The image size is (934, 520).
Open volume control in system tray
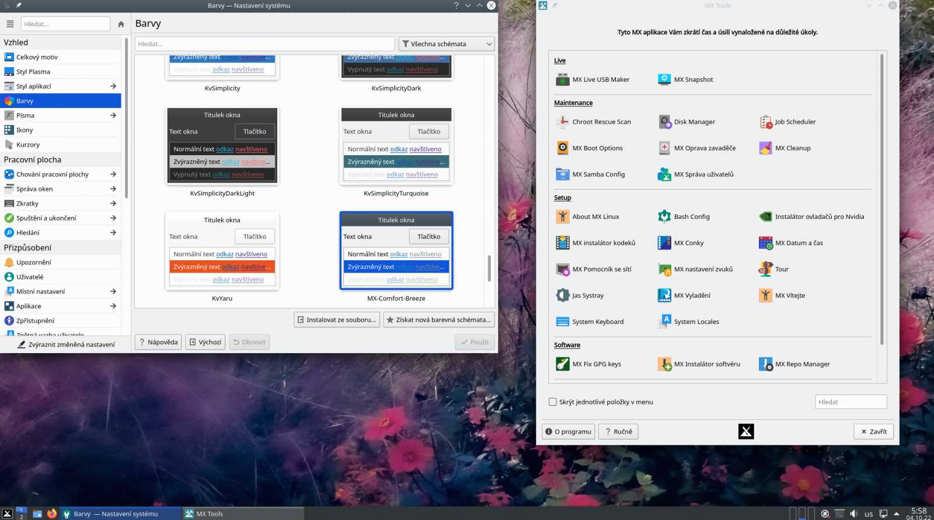[853, 514]
